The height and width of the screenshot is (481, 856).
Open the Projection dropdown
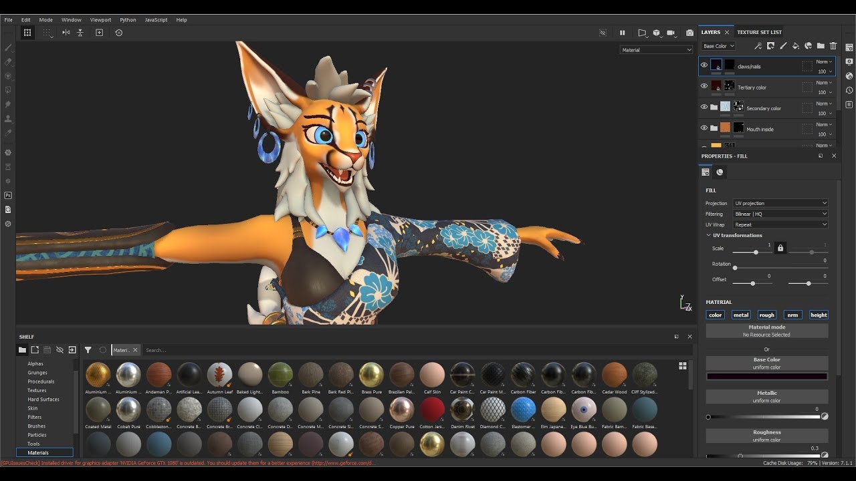pyautogui.click(x=780, y=203)
